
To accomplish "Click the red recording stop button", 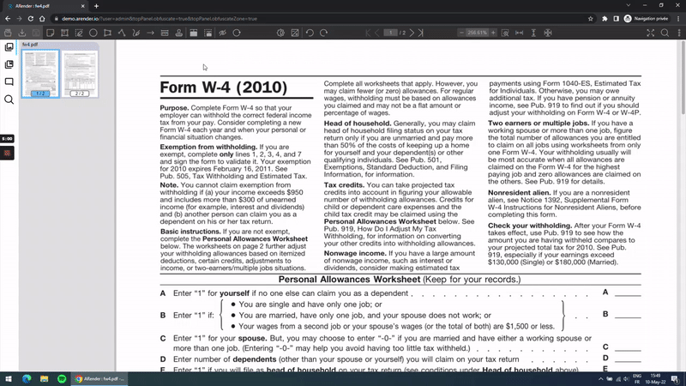I will (x=7, y=154).
